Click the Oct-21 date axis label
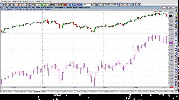 pyautogui.click(x=136, y=87)
